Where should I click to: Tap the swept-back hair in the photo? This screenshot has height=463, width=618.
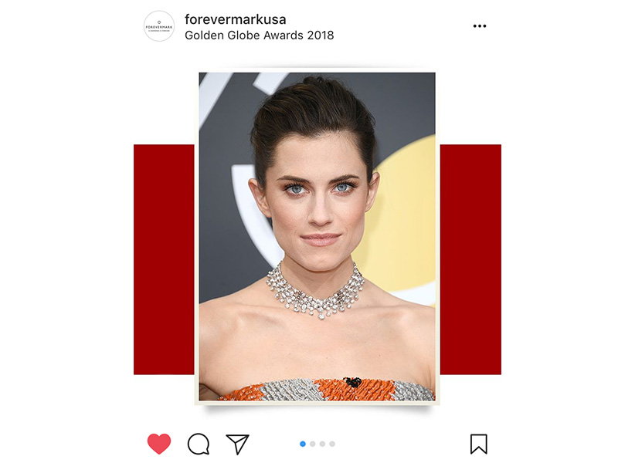[x=314, y=114]
